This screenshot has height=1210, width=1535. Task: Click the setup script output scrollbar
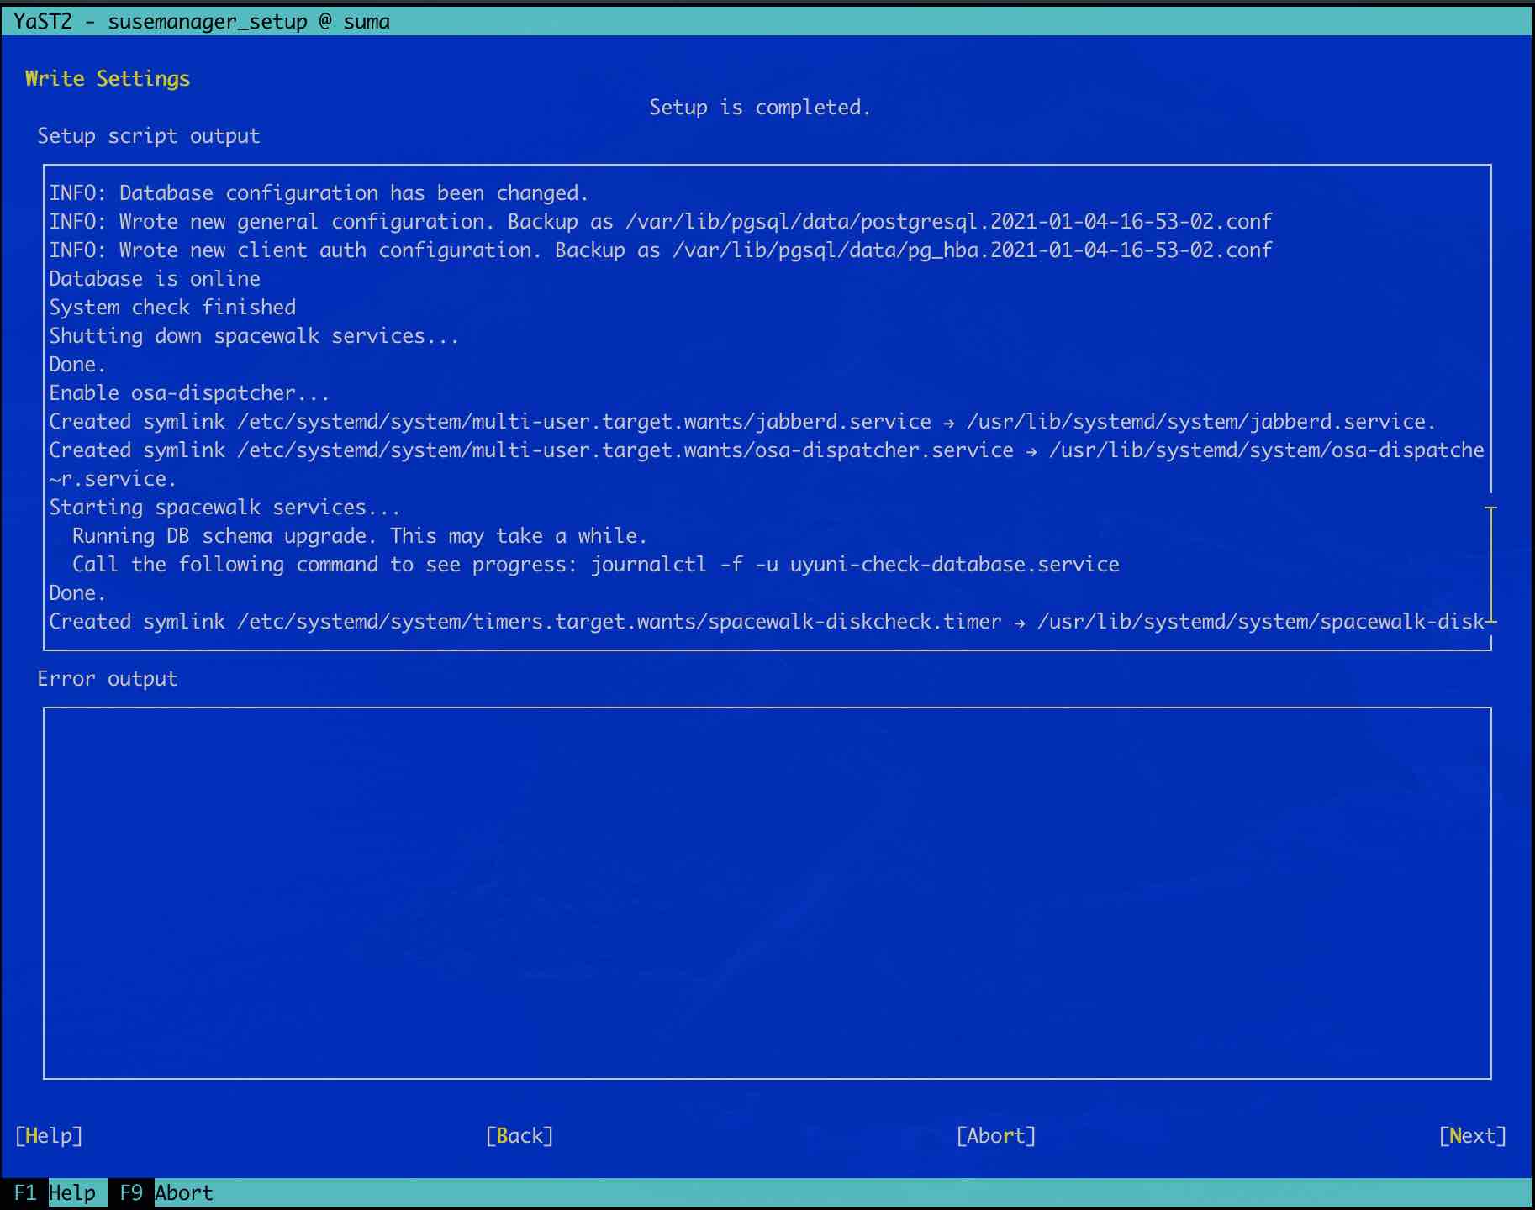[x=1491, y=564]
